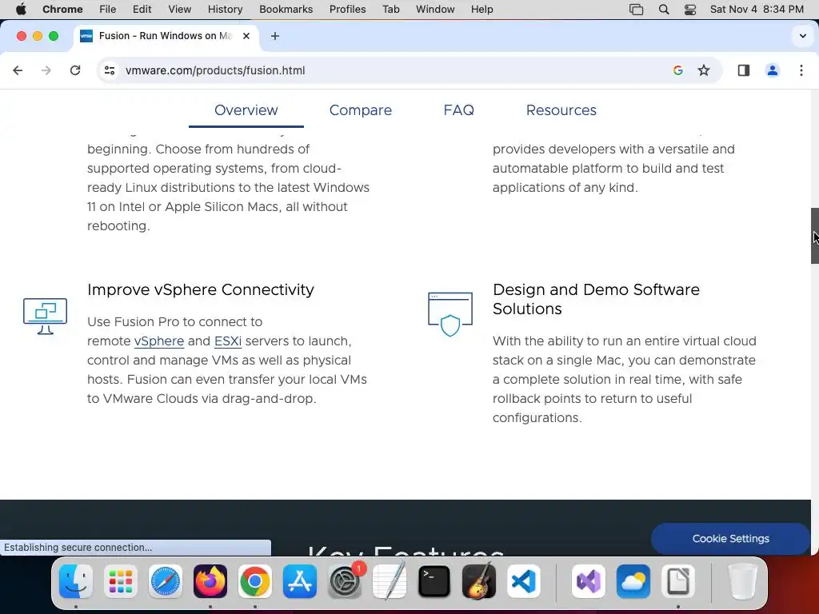Open Terminal from the Dock
The width and height of the screenshot is (819, 614).
(x=434, y=581)
